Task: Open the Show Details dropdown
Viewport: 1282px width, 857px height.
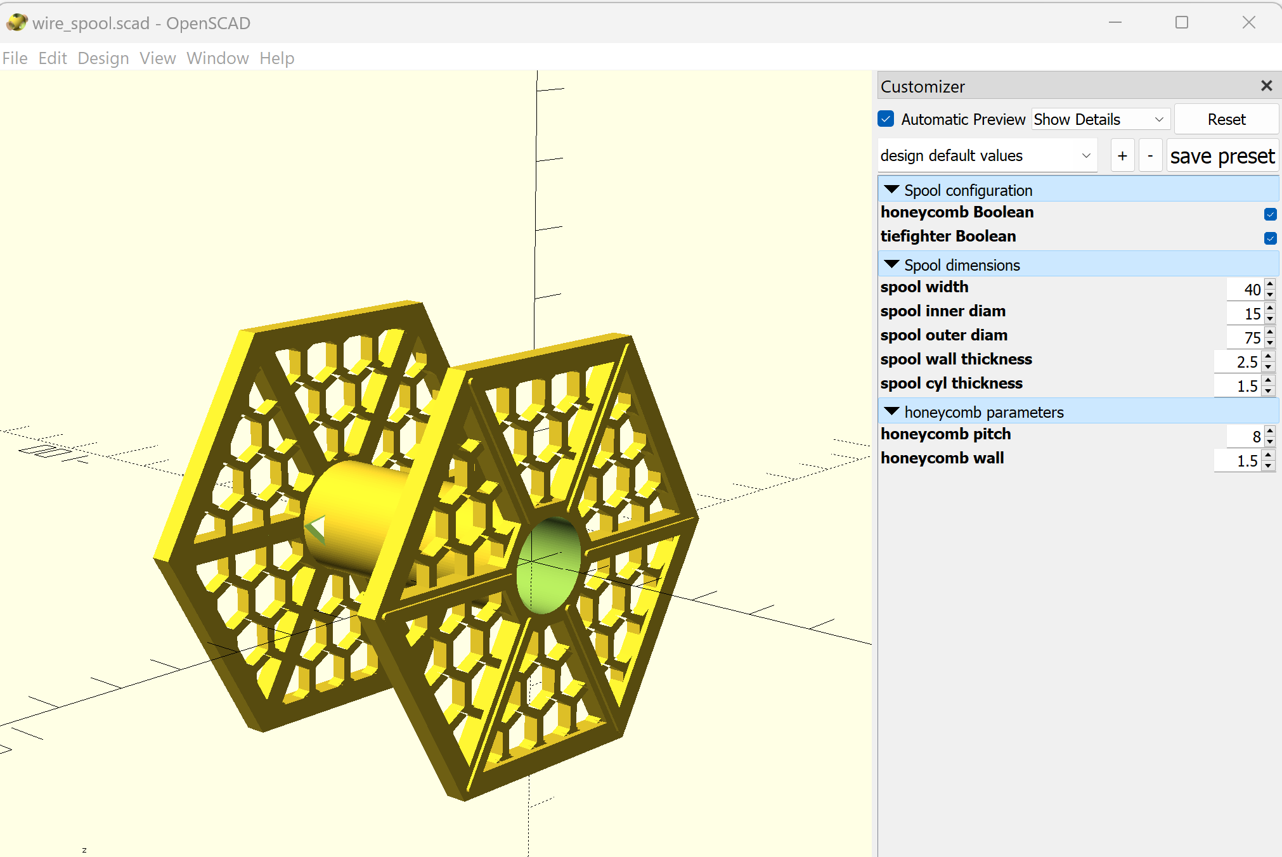Action: pos(1100,119)
